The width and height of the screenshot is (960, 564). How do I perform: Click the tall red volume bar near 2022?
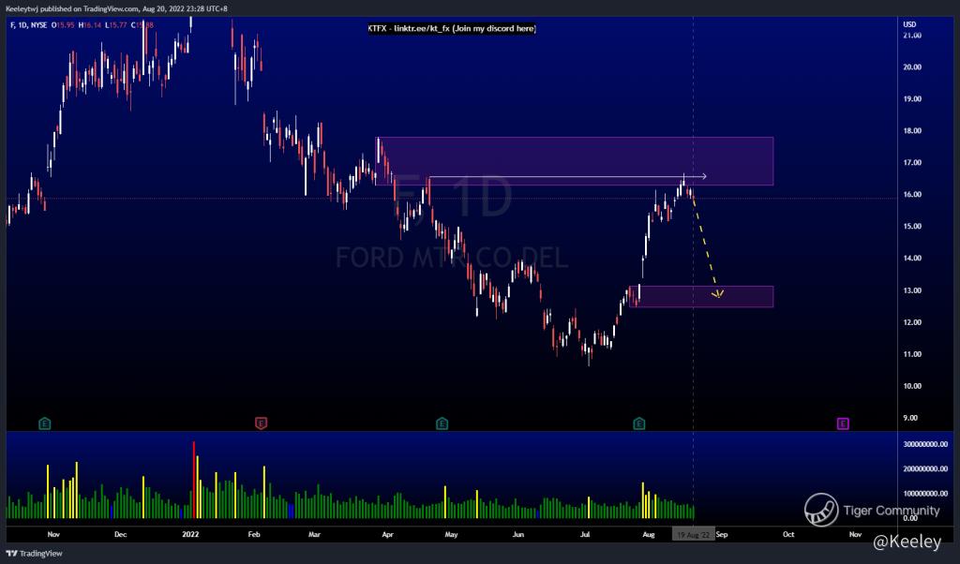click(x=194, y=480)
